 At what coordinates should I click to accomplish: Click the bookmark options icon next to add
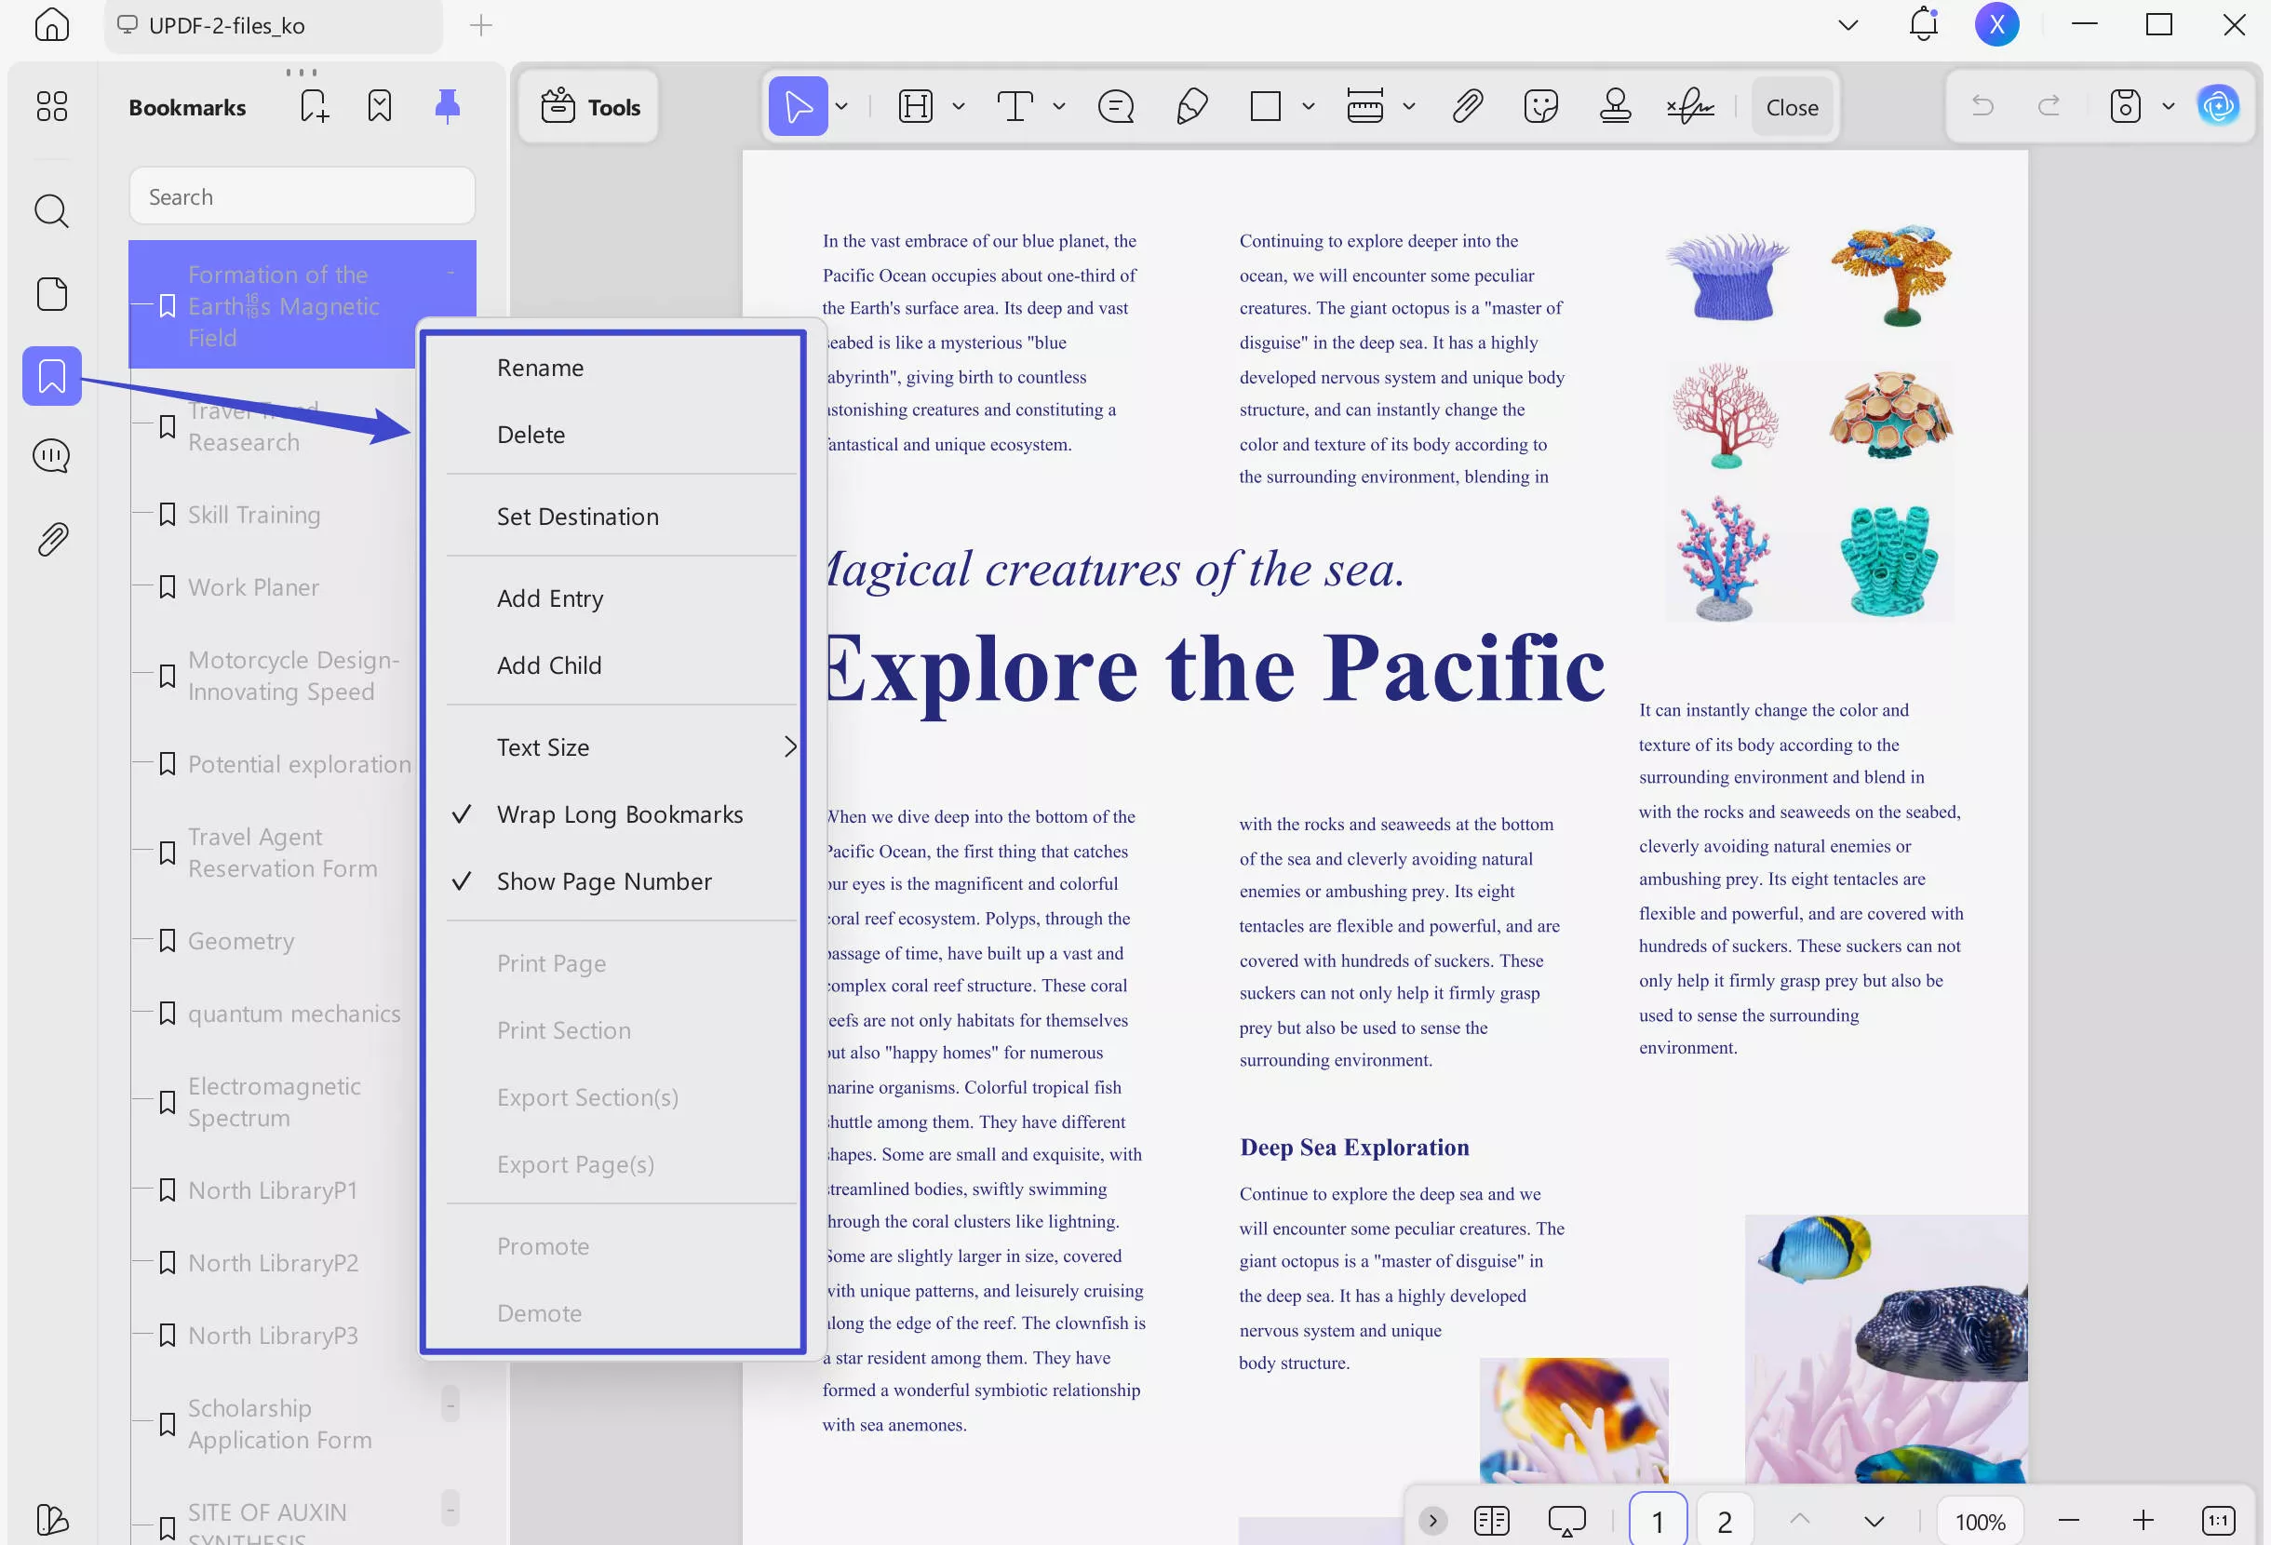(x=379, y=105)
